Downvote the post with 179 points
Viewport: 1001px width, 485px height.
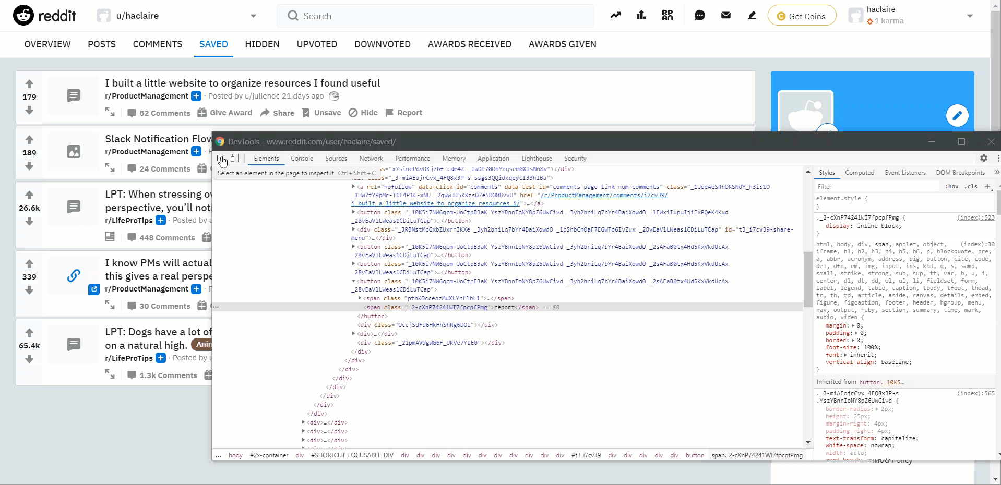click(29, 110)
